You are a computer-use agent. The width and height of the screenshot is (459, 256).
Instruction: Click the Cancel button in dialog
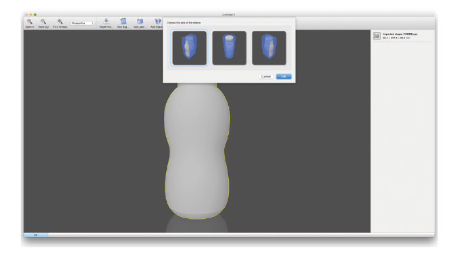266,77
